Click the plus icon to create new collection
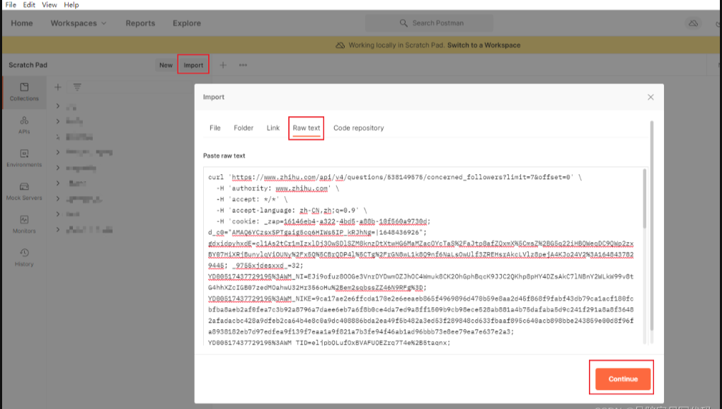 tap(57, 87)
